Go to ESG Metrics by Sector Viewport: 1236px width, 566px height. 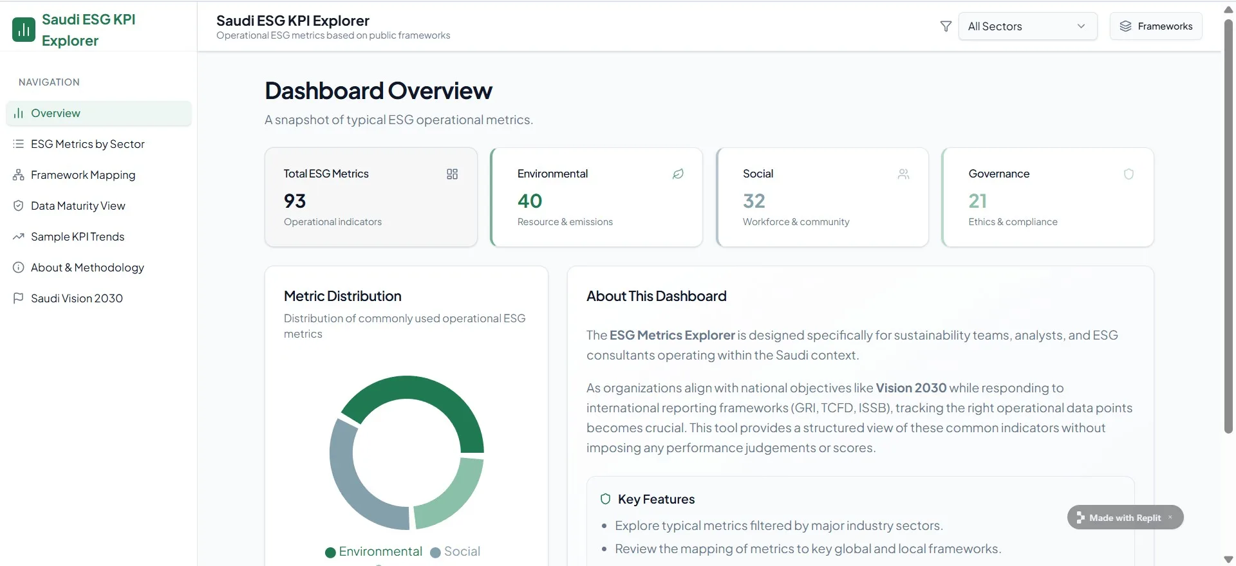(99, 144)
